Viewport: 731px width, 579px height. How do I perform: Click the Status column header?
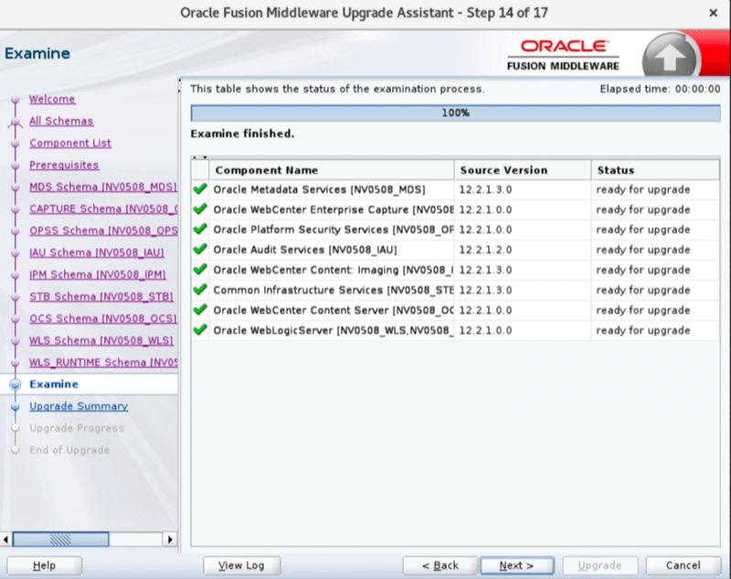(x=655, y=170)
